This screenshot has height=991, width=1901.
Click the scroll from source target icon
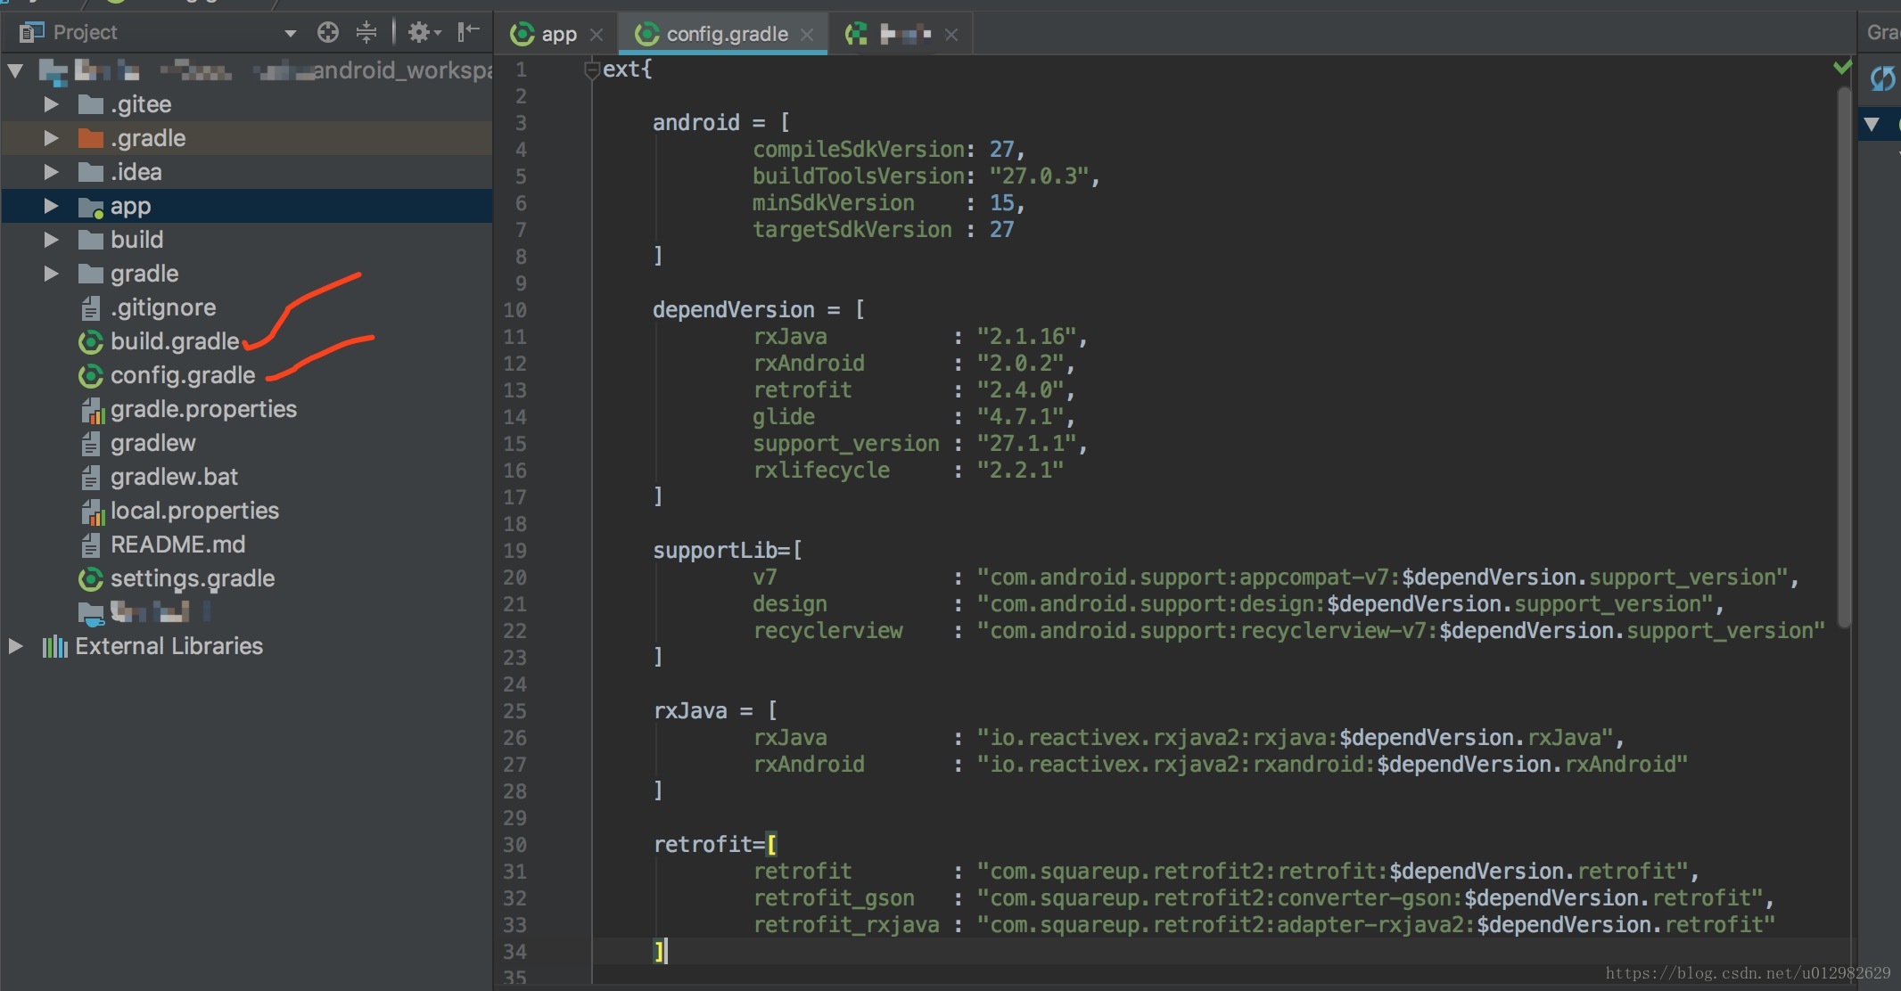(x=328, y=33)
